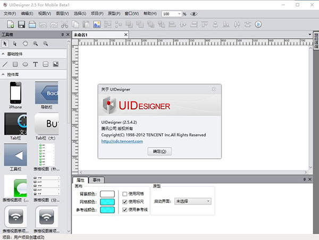Click the Redo arrow icon
This screenshot has width=319, height=240.
pos(54,25)
